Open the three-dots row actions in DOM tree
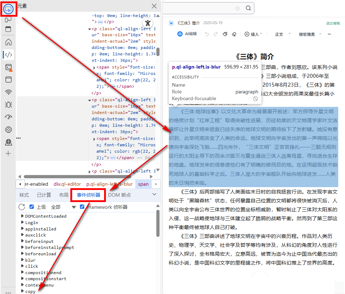The image size is (345, 294). pyautogui.click(x=18, y=138)
